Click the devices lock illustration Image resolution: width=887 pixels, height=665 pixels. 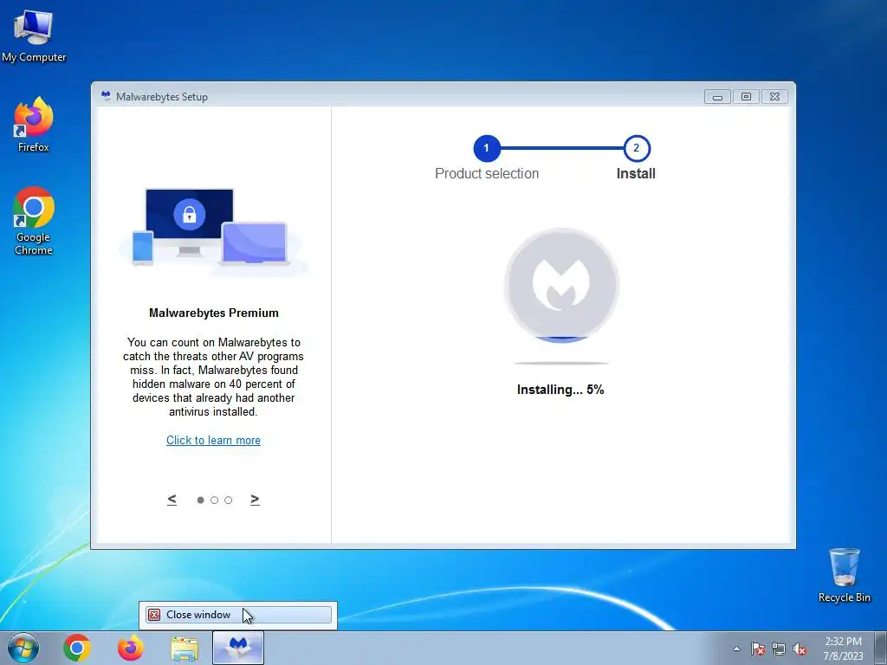(213, 231)
